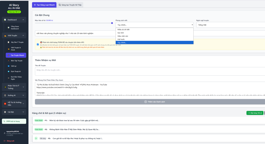Expand the Xưởng AI sidebar section

(x=23, y=95)
